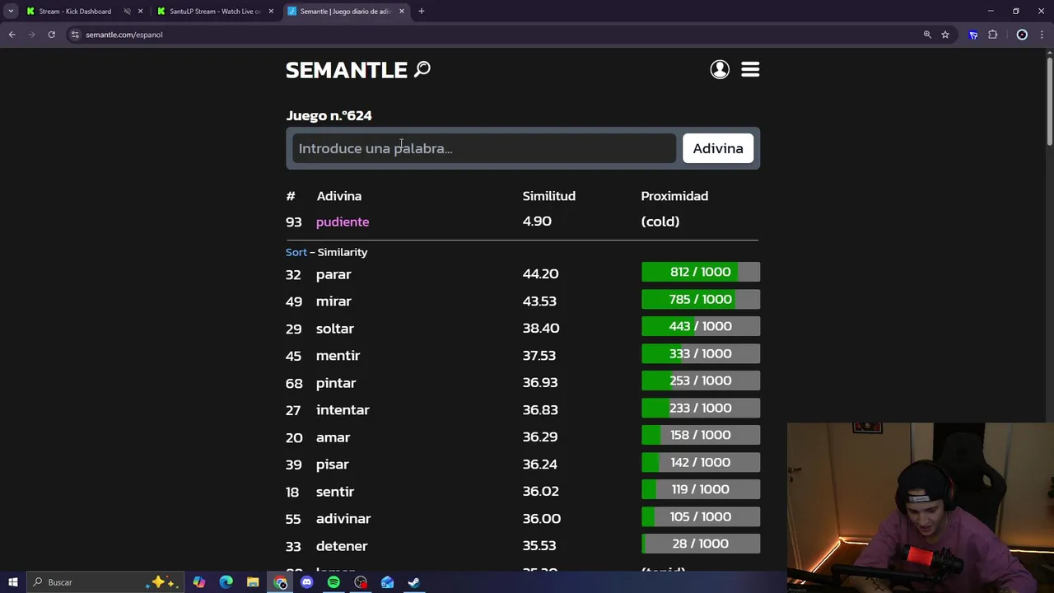Viewport: 1054px width, 593px height.
Task: Click the Semantle magnifier logo icon
Action: click(422, 69)
